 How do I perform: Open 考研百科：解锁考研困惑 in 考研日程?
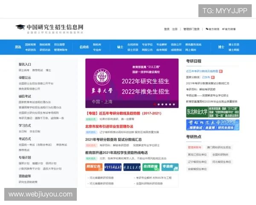(x=201, y=89)
